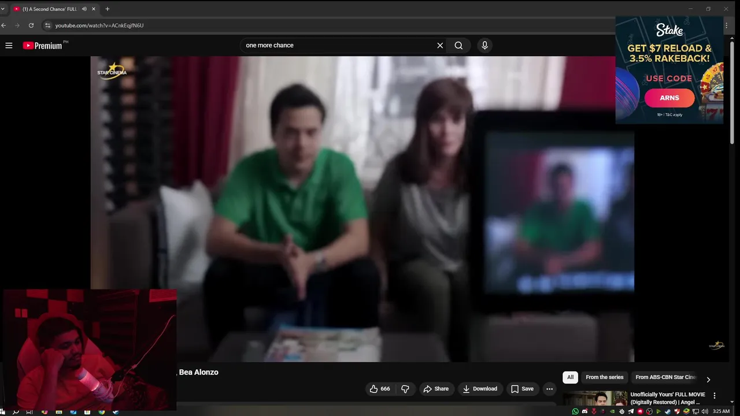
Task: Open Steam from system tray
Action: pos(668,411)
